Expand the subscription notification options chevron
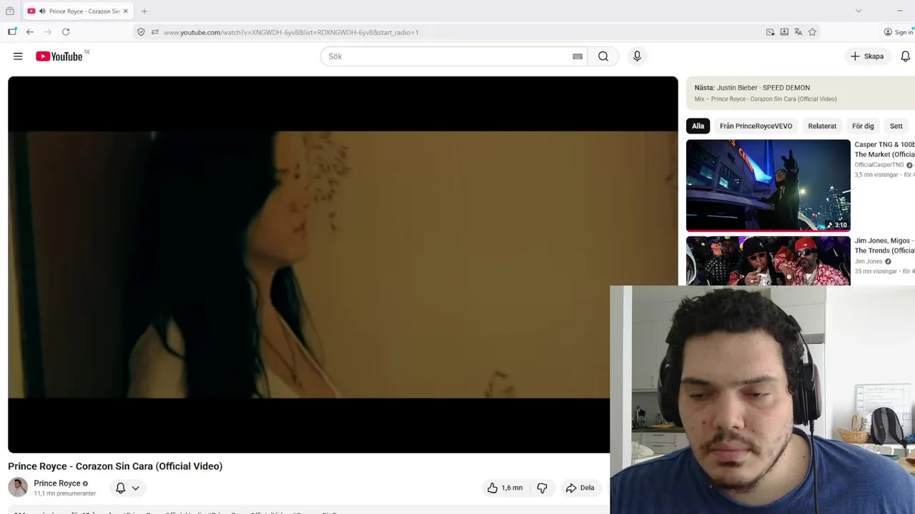Viewport: 915px width, 514px height. pyautogui.click(x=135, y=488)
